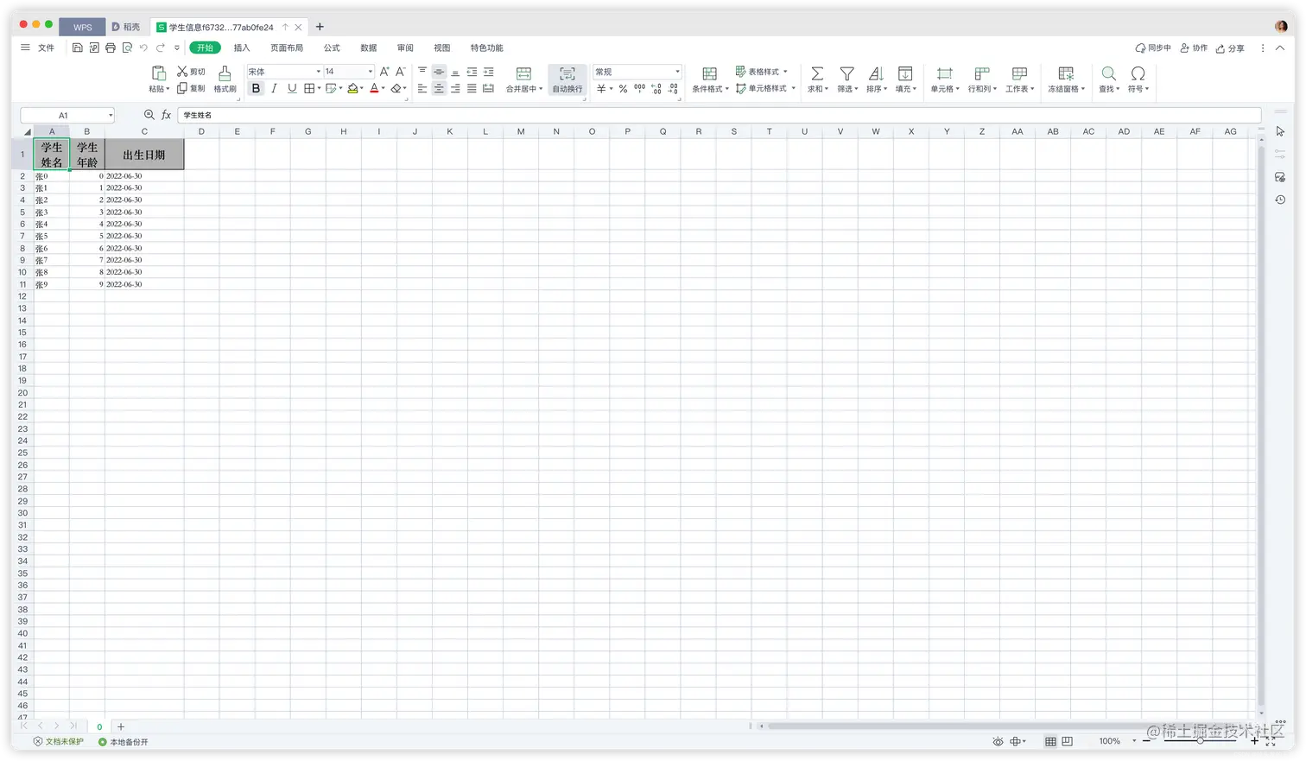Viewport: 1306px width, 761px height.
Task: Click the Share (分享) button
Action: [1230, 48]
